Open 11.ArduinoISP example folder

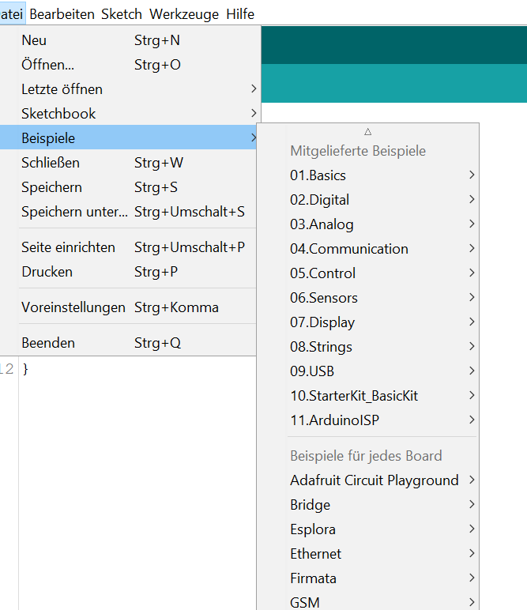334,420
